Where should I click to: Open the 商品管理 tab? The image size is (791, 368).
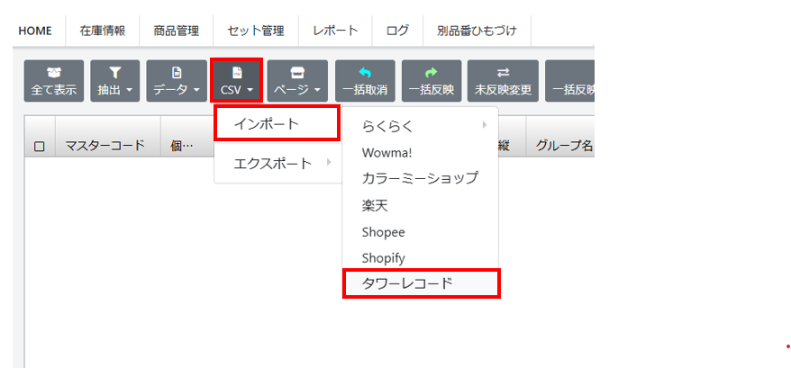tap(176, 30)
